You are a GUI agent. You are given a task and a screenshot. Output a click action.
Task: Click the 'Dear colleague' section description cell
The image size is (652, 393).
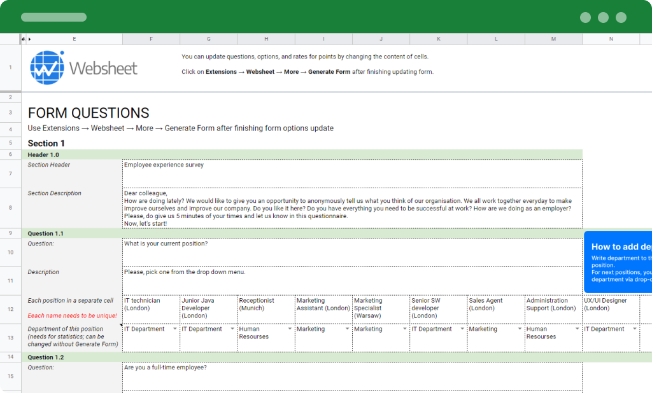(x=352, y=208)
